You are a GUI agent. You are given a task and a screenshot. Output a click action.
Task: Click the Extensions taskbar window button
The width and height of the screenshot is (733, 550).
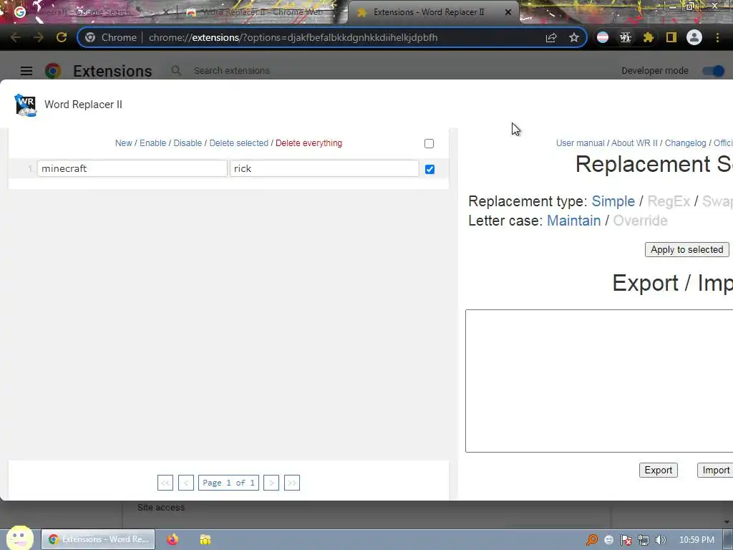coord(98,539)
